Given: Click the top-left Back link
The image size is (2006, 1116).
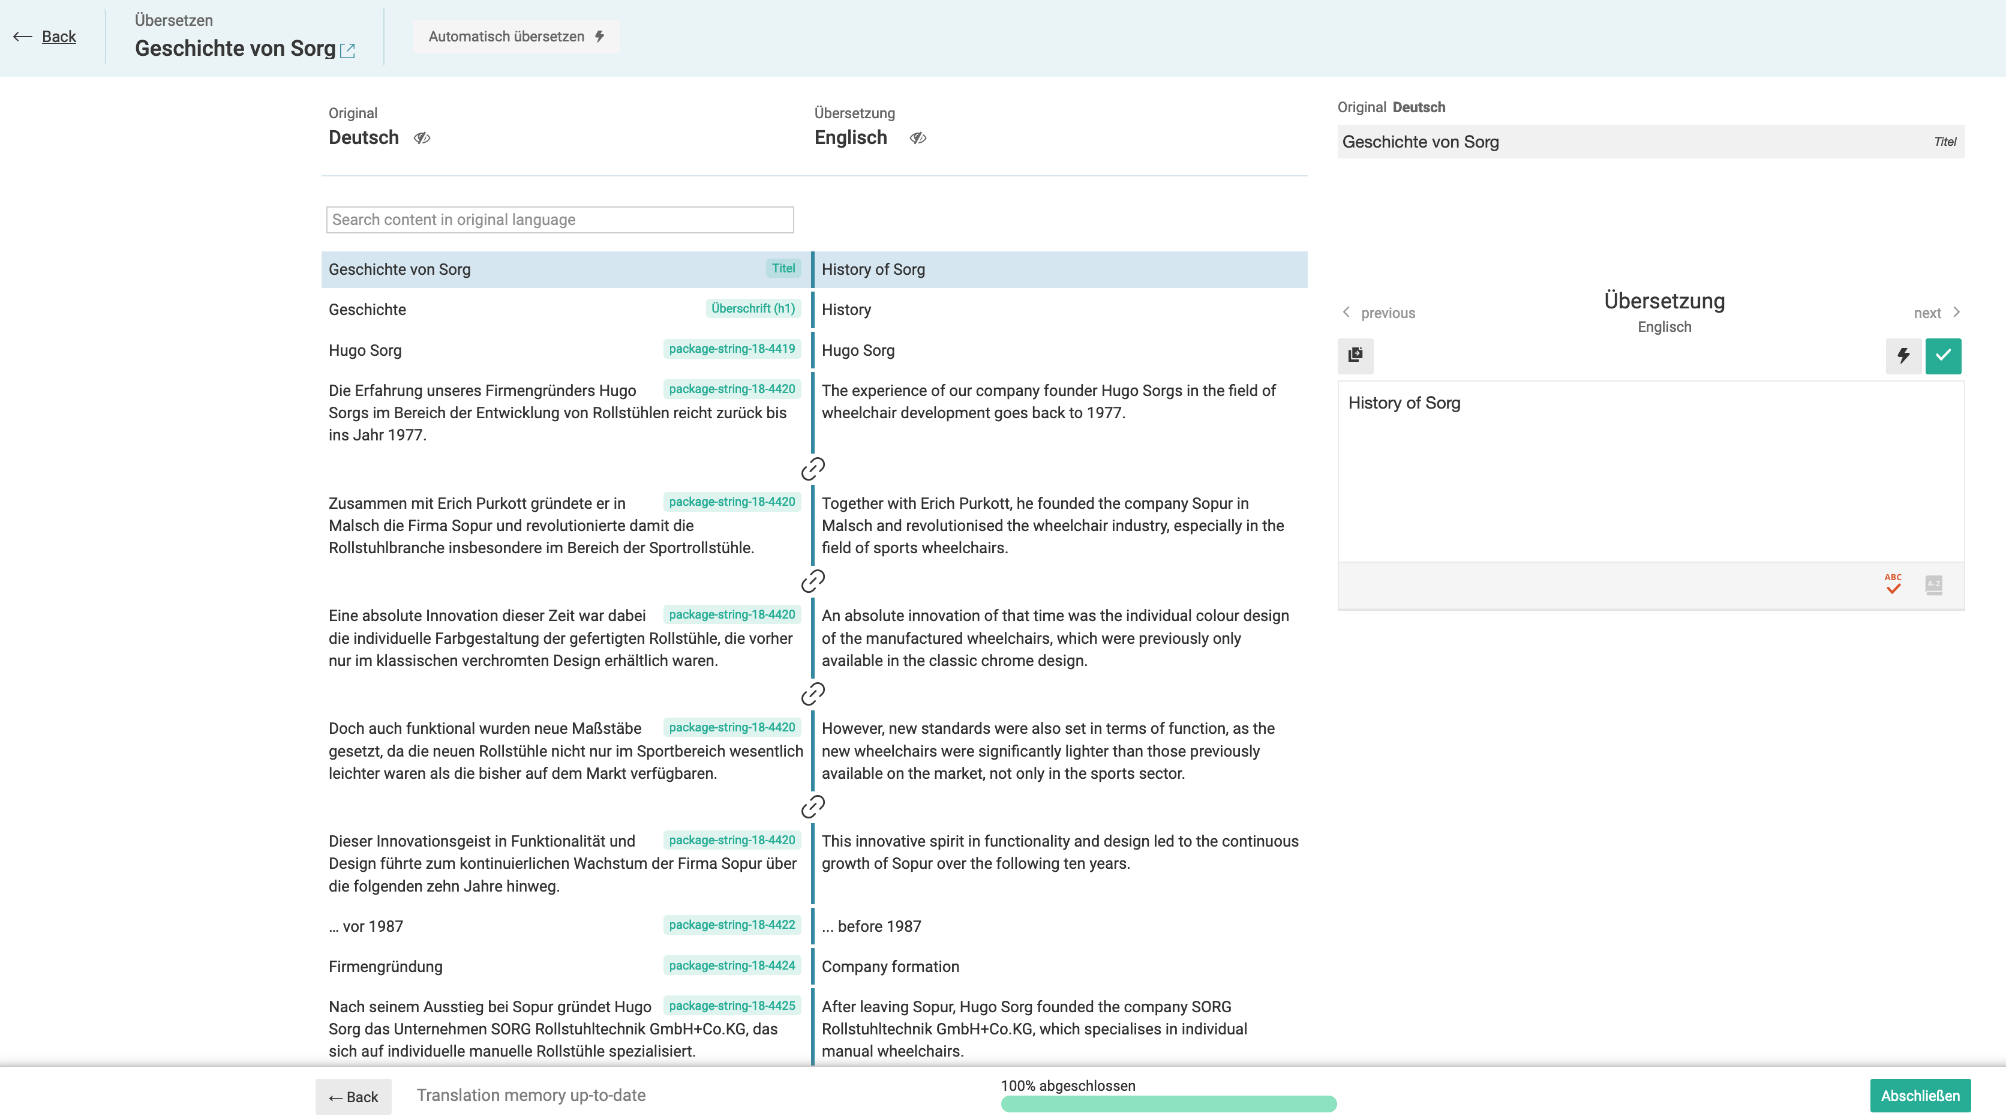Looking at the screenshot, I should point(58,37).
